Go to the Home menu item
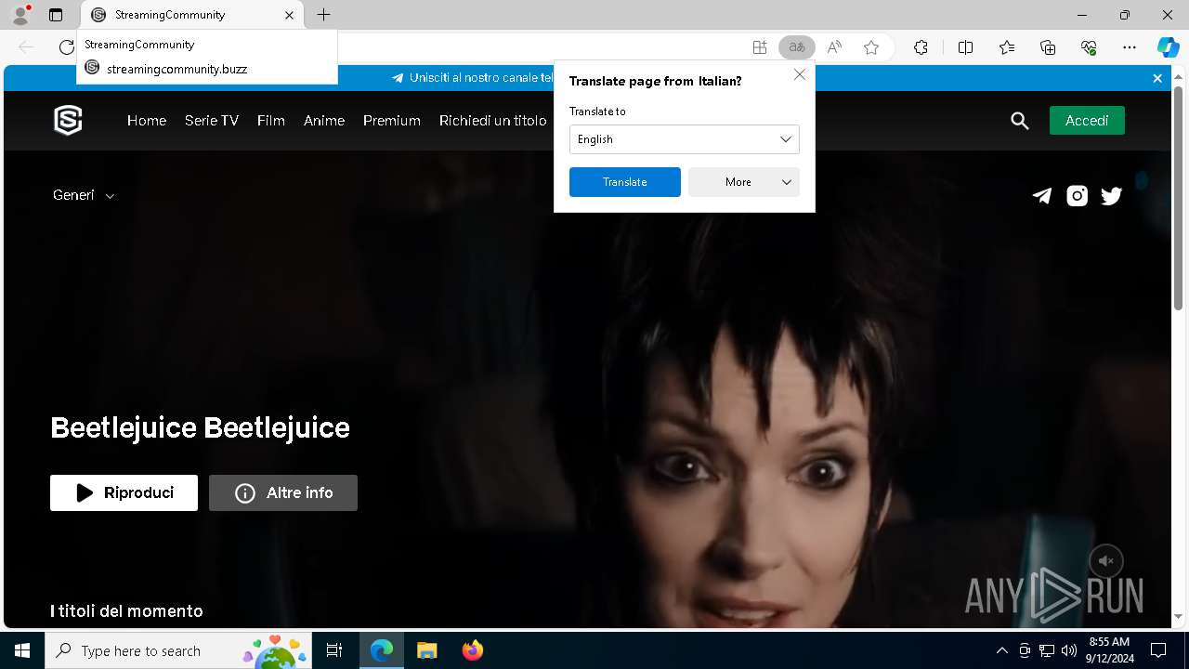The height and width of the screenshot is (669, 1189). click(x=147, y=121)
